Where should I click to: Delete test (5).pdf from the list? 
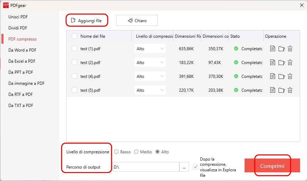[290, 90]
